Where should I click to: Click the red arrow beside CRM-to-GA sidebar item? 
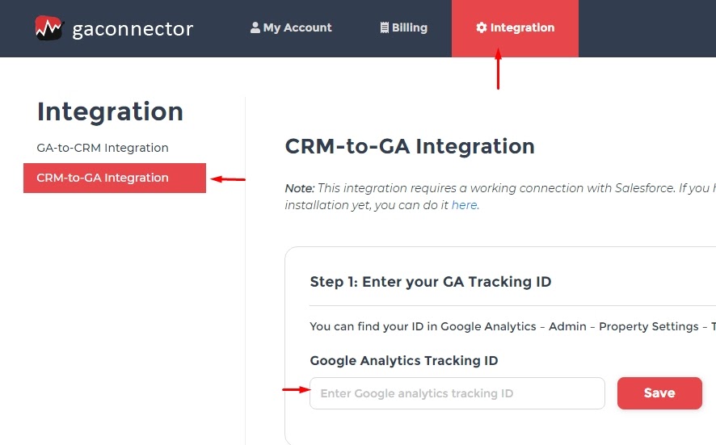(x=228, y=179)
